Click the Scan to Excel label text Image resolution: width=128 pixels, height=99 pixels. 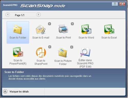pos(109,37)
